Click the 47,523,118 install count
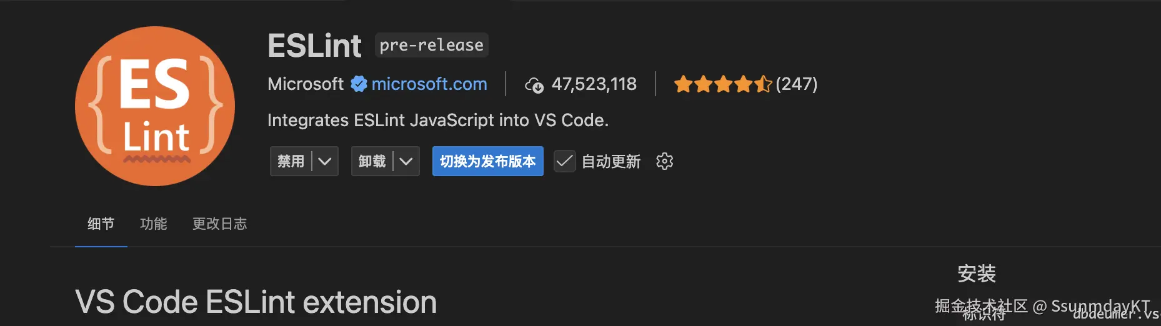 click(x=594, y=84)
